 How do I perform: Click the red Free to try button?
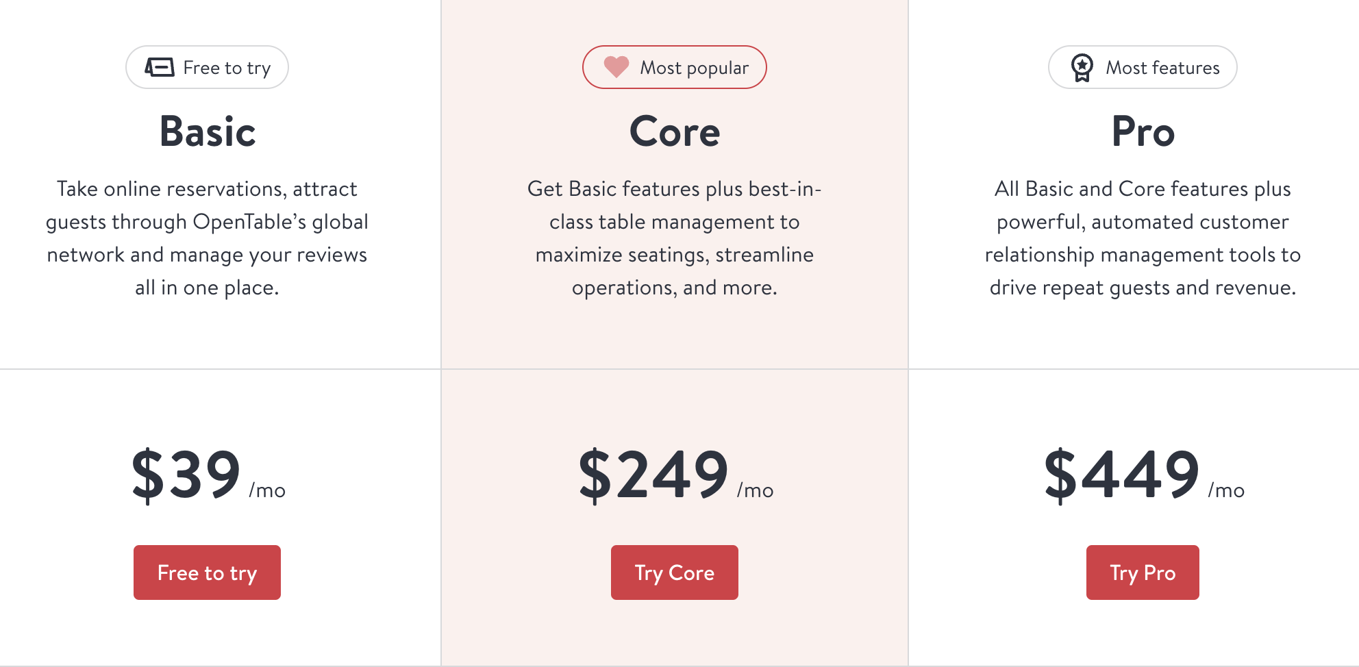click(x=207, y=572)
